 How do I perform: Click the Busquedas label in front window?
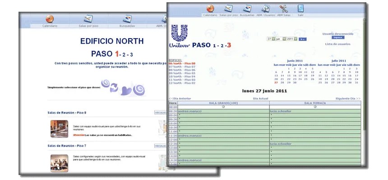click(x=247, y=15)
